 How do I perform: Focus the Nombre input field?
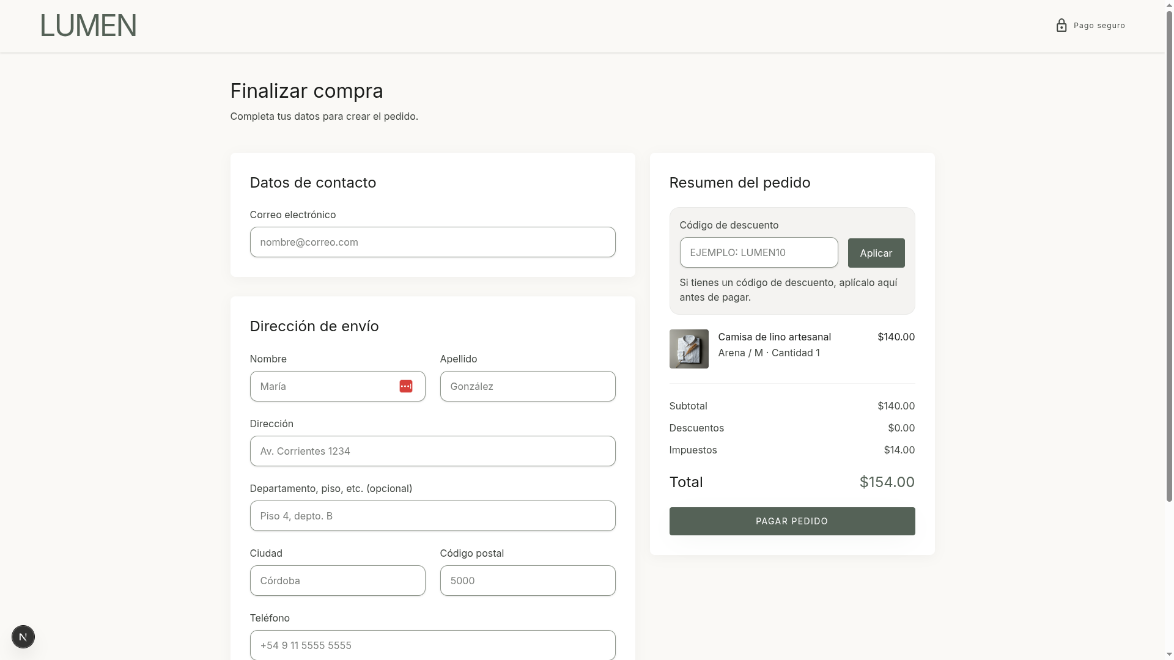pyautogui.click(x=338, y=386)
